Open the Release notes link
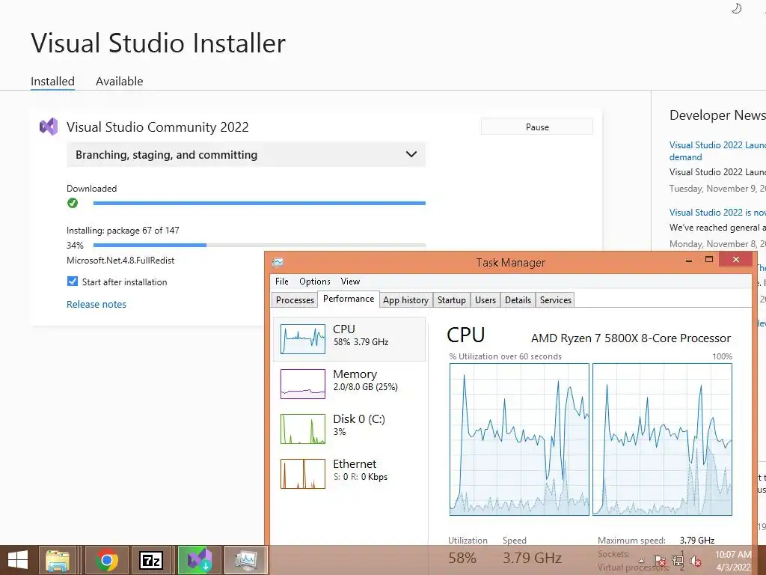Screen dimensions: 766x575 [x=96, y=304]
